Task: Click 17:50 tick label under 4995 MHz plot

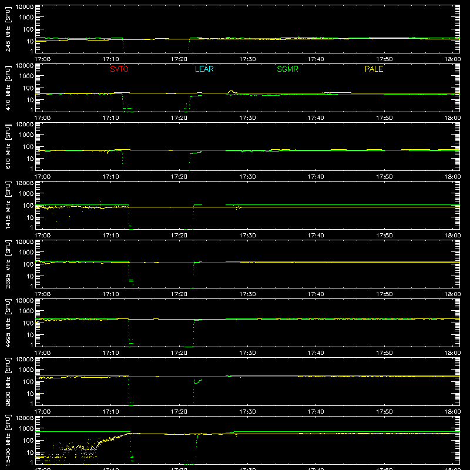Action: [384, 353]
